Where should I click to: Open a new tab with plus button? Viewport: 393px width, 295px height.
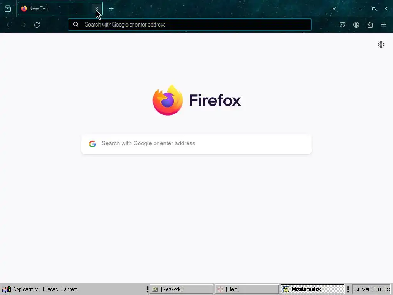pos(111,9)
